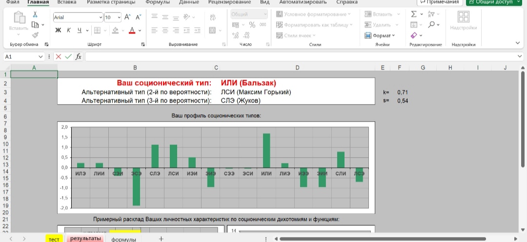The height and width of the screenshot is (242, 527).
Task: Click the increase decimal icon
Action: (235, 35)
